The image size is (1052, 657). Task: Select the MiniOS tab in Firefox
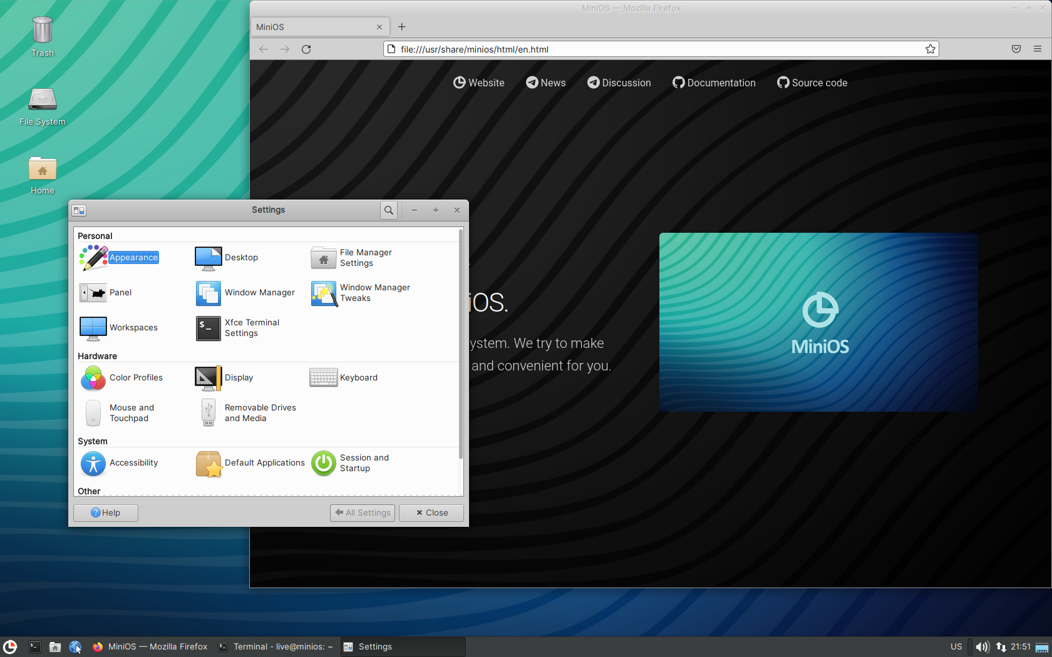[x=319, y=27]
